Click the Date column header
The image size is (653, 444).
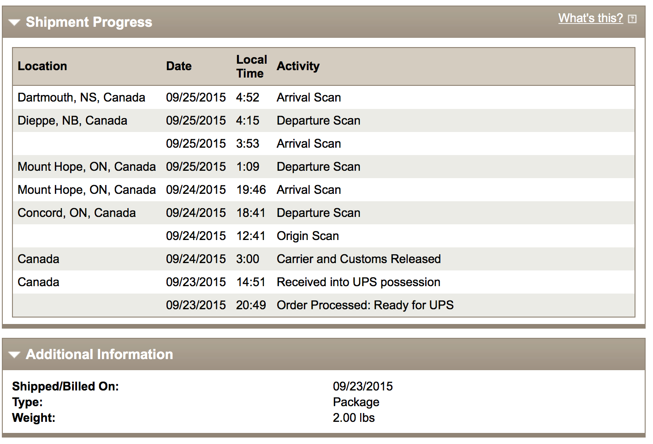tap(179, 66)
